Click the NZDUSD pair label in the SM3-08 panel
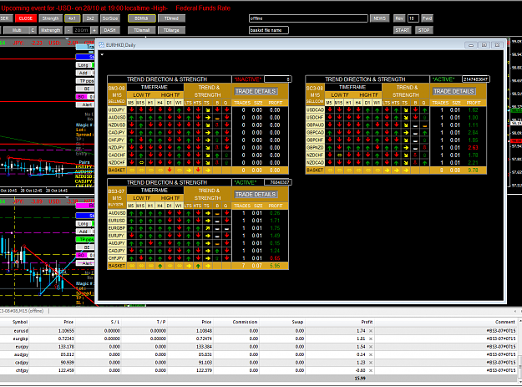The width and height of the screenshot is (522, 387). [x=117, y=125]
